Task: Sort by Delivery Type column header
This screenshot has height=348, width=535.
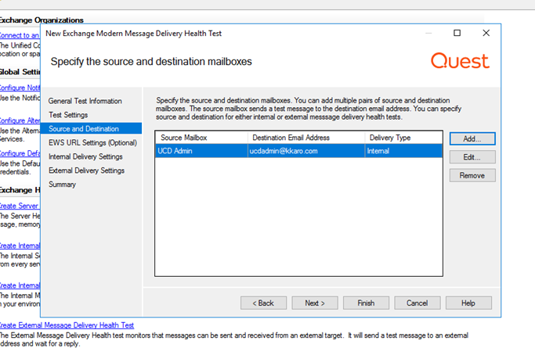Action: click(x=403, y=138)
